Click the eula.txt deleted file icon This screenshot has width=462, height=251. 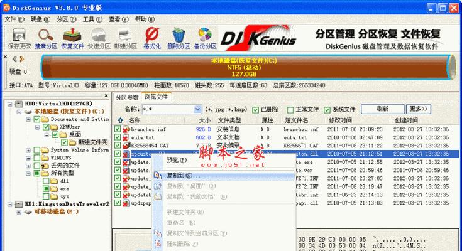[x=126, y=137]
